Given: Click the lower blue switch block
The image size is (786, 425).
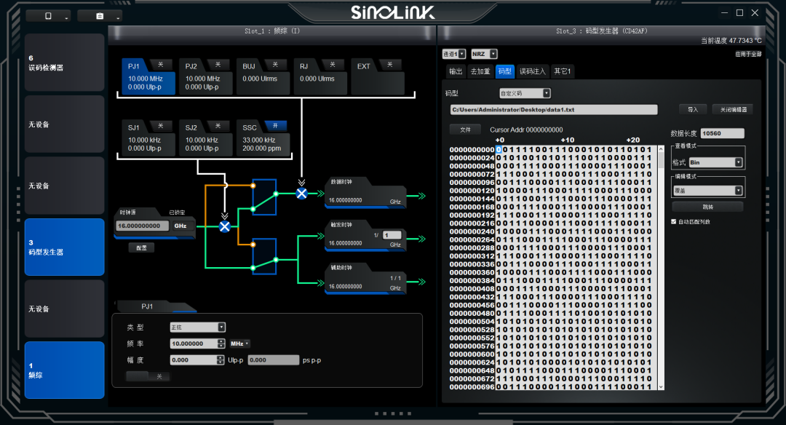Looking at the screenshot, I should 263,256.
